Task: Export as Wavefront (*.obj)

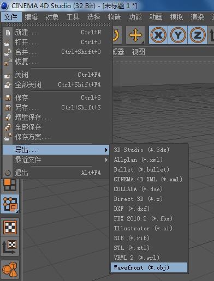Action: (149, 267)
